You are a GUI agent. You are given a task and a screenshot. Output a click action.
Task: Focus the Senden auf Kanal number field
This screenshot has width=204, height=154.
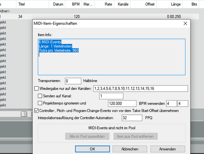111,96
